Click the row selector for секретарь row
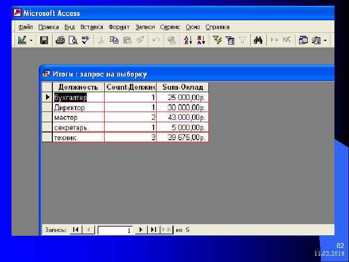This screenshot has width=349, height=262. click(47, 128)
